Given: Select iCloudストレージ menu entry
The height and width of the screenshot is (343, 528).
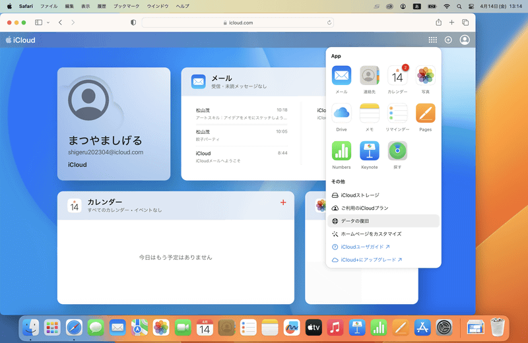Looking at the screenshot, I should 383,195.
